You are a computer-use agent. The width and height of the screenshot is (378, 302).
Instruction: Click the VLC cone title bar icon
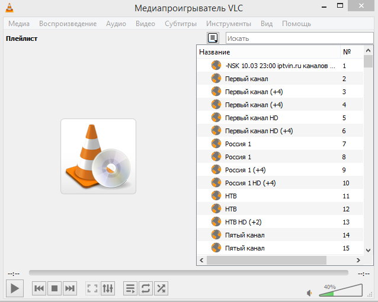click(9, 8)
